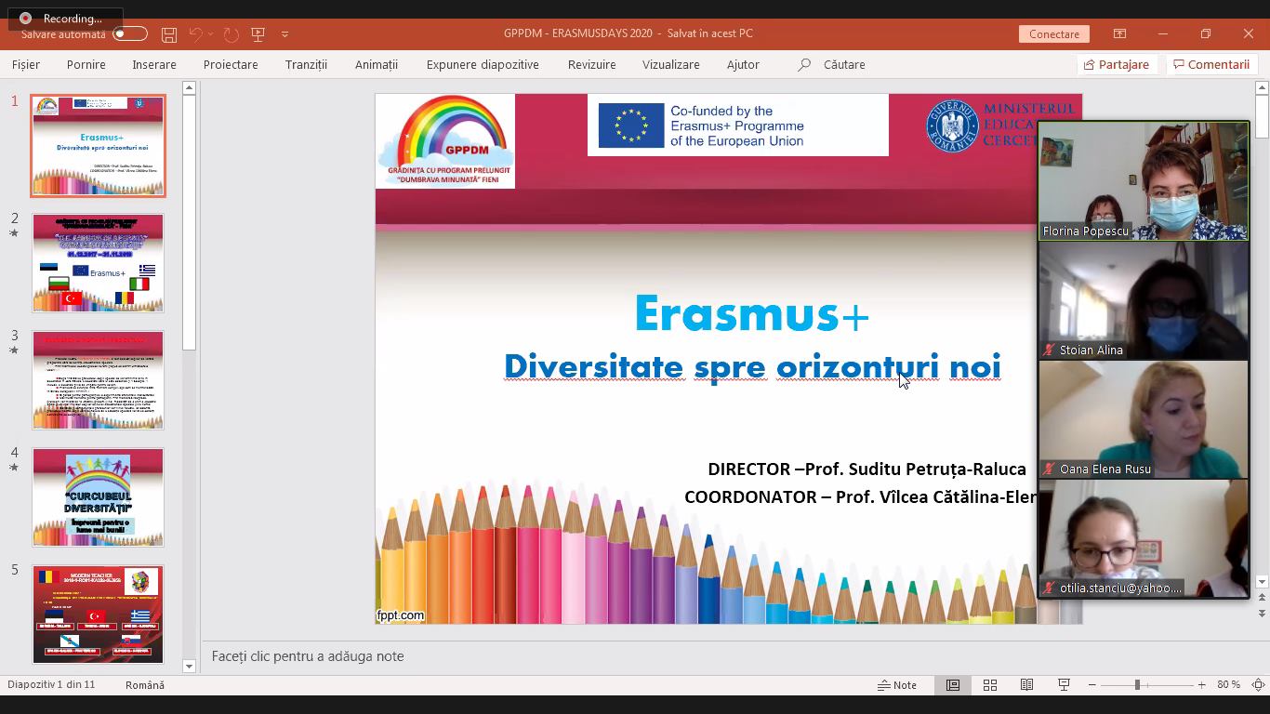Switch to the Tranziții tab
Image resolution: width=1270 pixels, height=714 pixels.
click(306, 65)
